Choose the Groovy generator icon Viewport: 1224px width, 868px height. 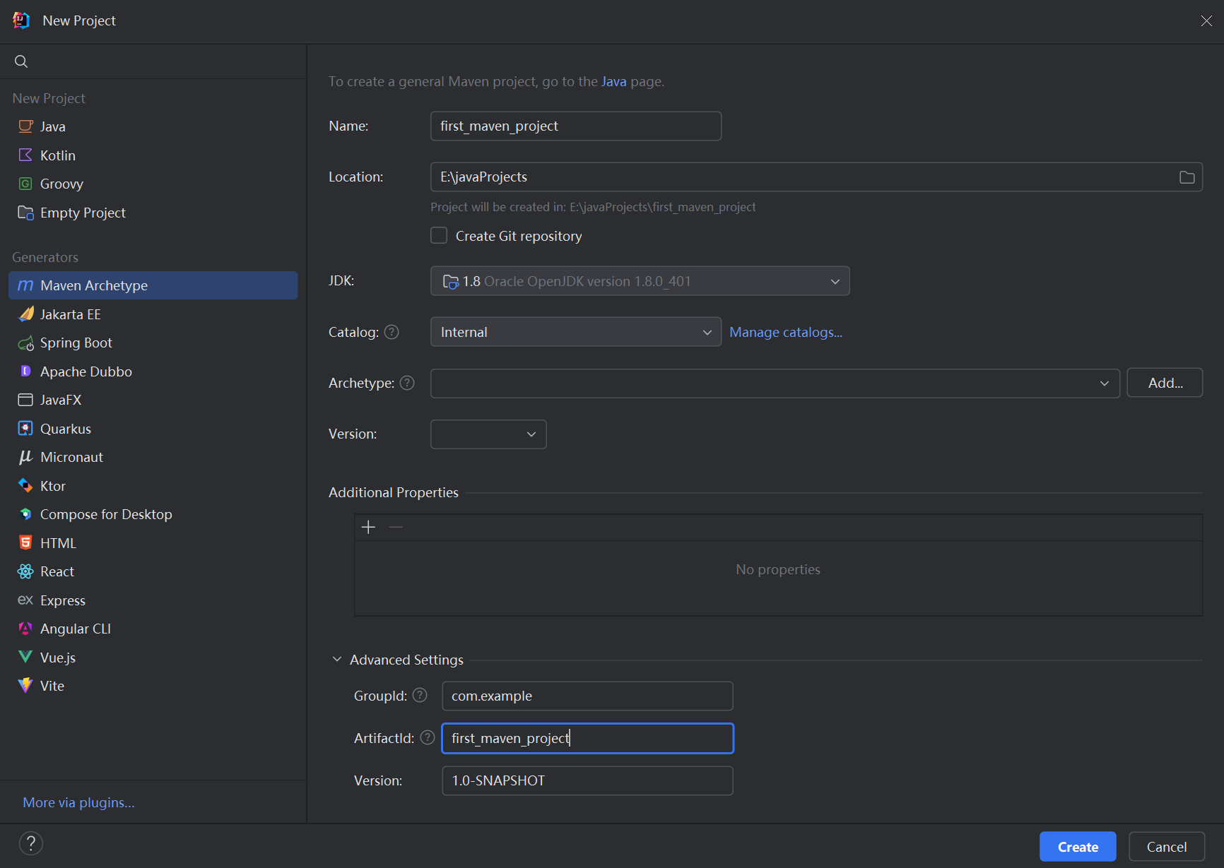coord(25,184)
